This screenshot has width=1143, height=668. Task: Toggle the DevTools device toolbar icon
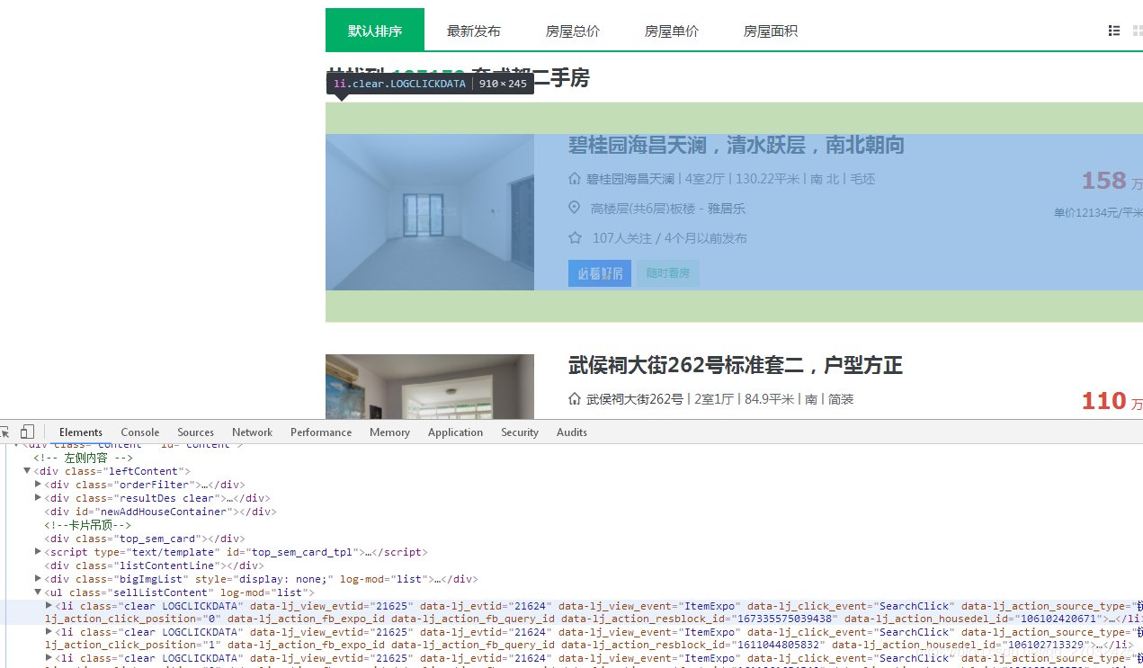pos(27,432)
